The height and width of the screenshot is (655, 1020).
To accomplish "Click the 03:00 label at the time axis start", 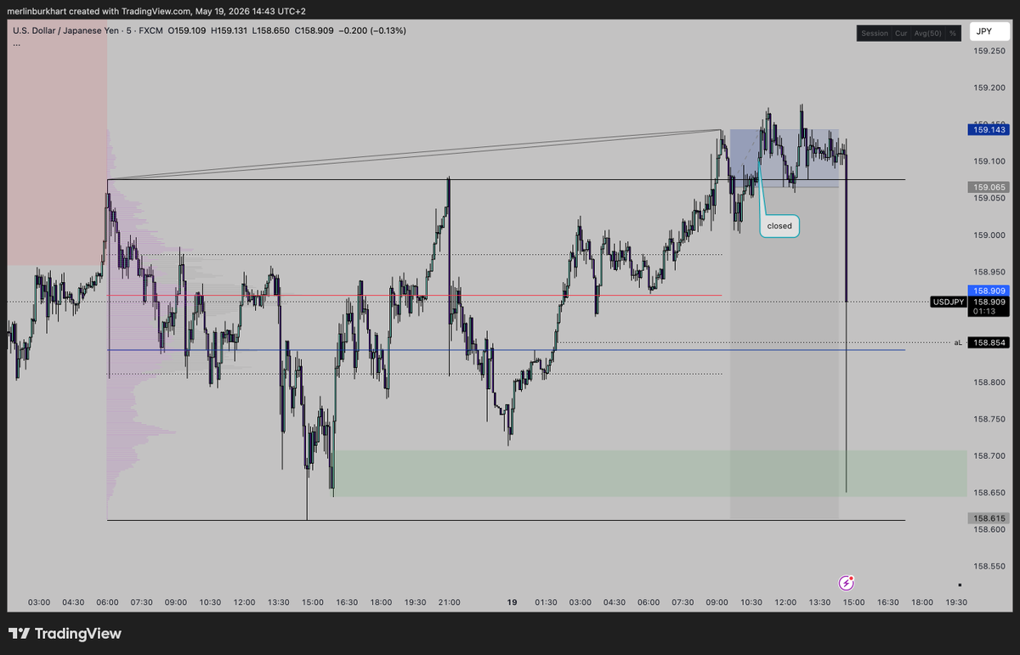I will (x=39, y=602).
